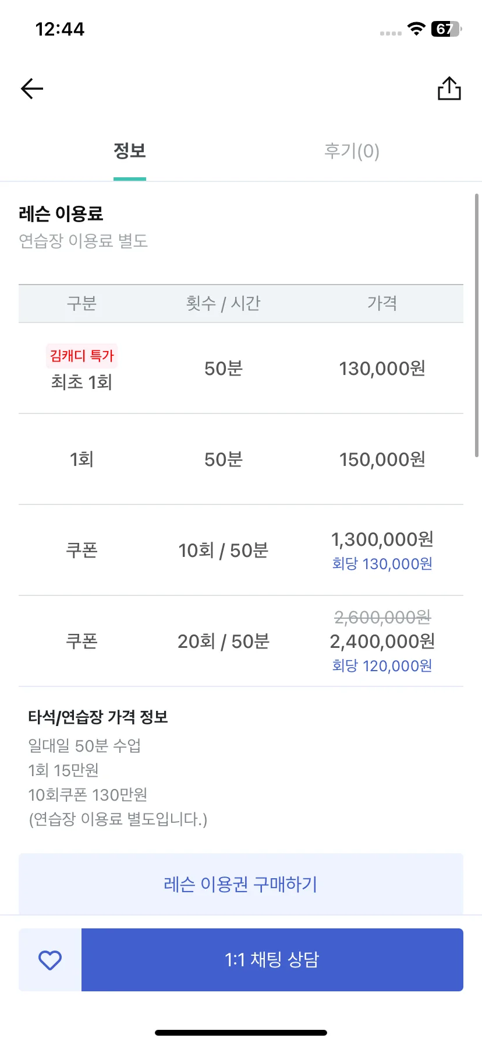
Task: Switch to the 후기(0) tab
Action: [x=352, y=151]
